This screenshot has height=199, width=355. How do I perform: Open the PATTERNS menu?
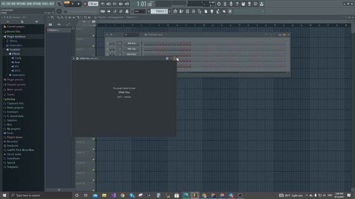(21, 4)
